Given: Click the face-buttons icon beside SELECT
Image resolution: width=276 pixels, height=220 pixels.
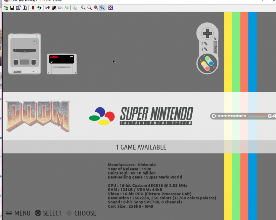Looking at the screenshot, I should (38, 213).
